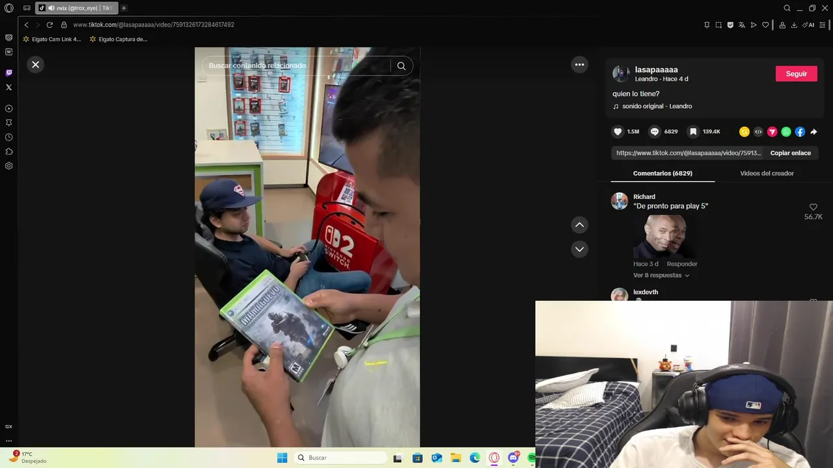Open the image sticker in Richard's comment
Image resolution: width=833 pixels, height=468 pixels.
[x=663, y=236]
